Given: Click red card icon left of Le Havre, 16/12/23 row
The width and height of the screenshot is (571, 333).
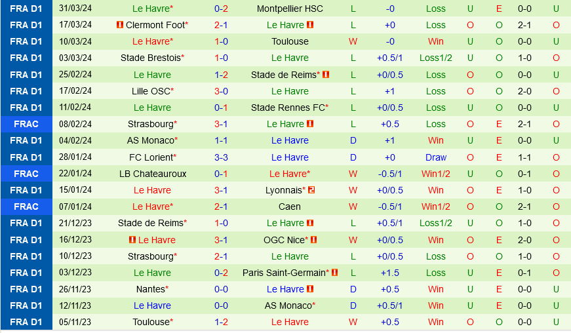Looking at the screenshot, I should click(133, 240).
